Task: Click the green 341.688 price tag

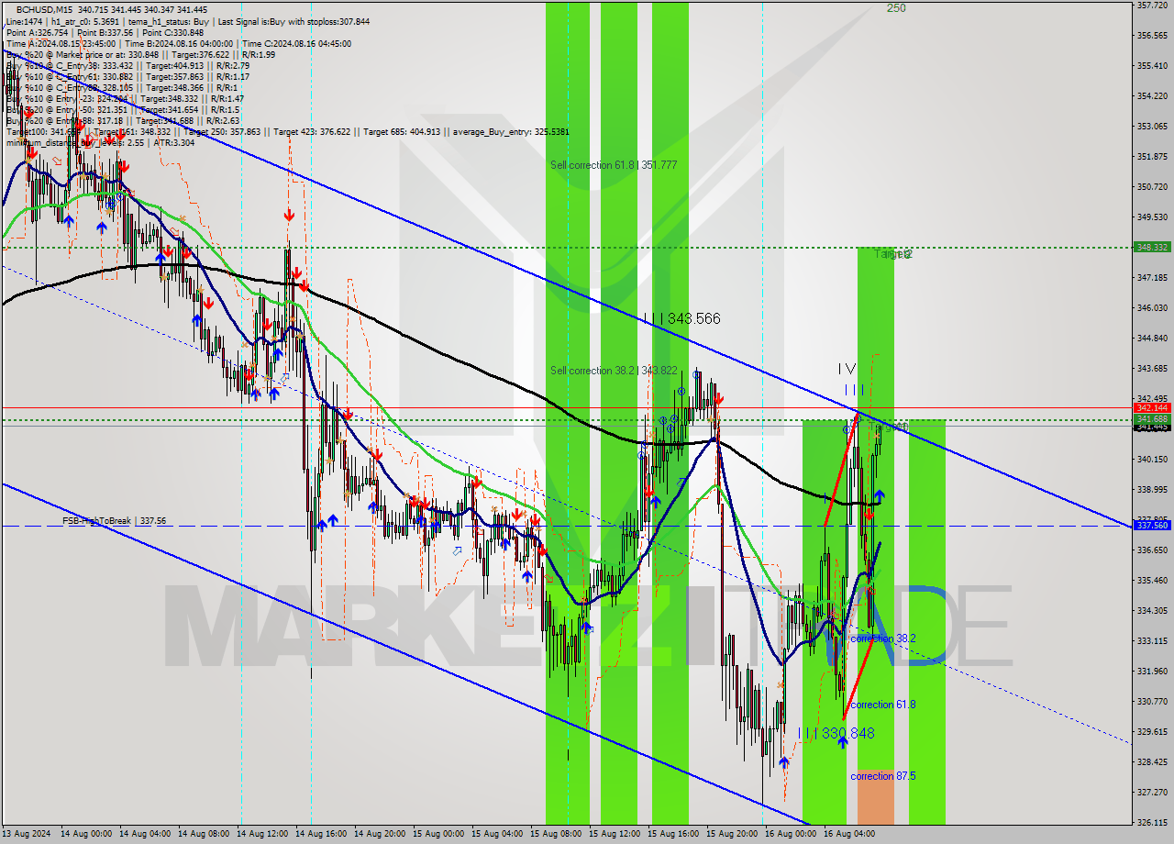Action: pyautogui.click(x=1152, y=419)
